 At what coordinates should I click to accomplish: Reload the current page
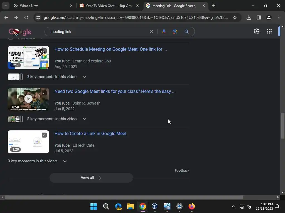(x=26, y=17)
